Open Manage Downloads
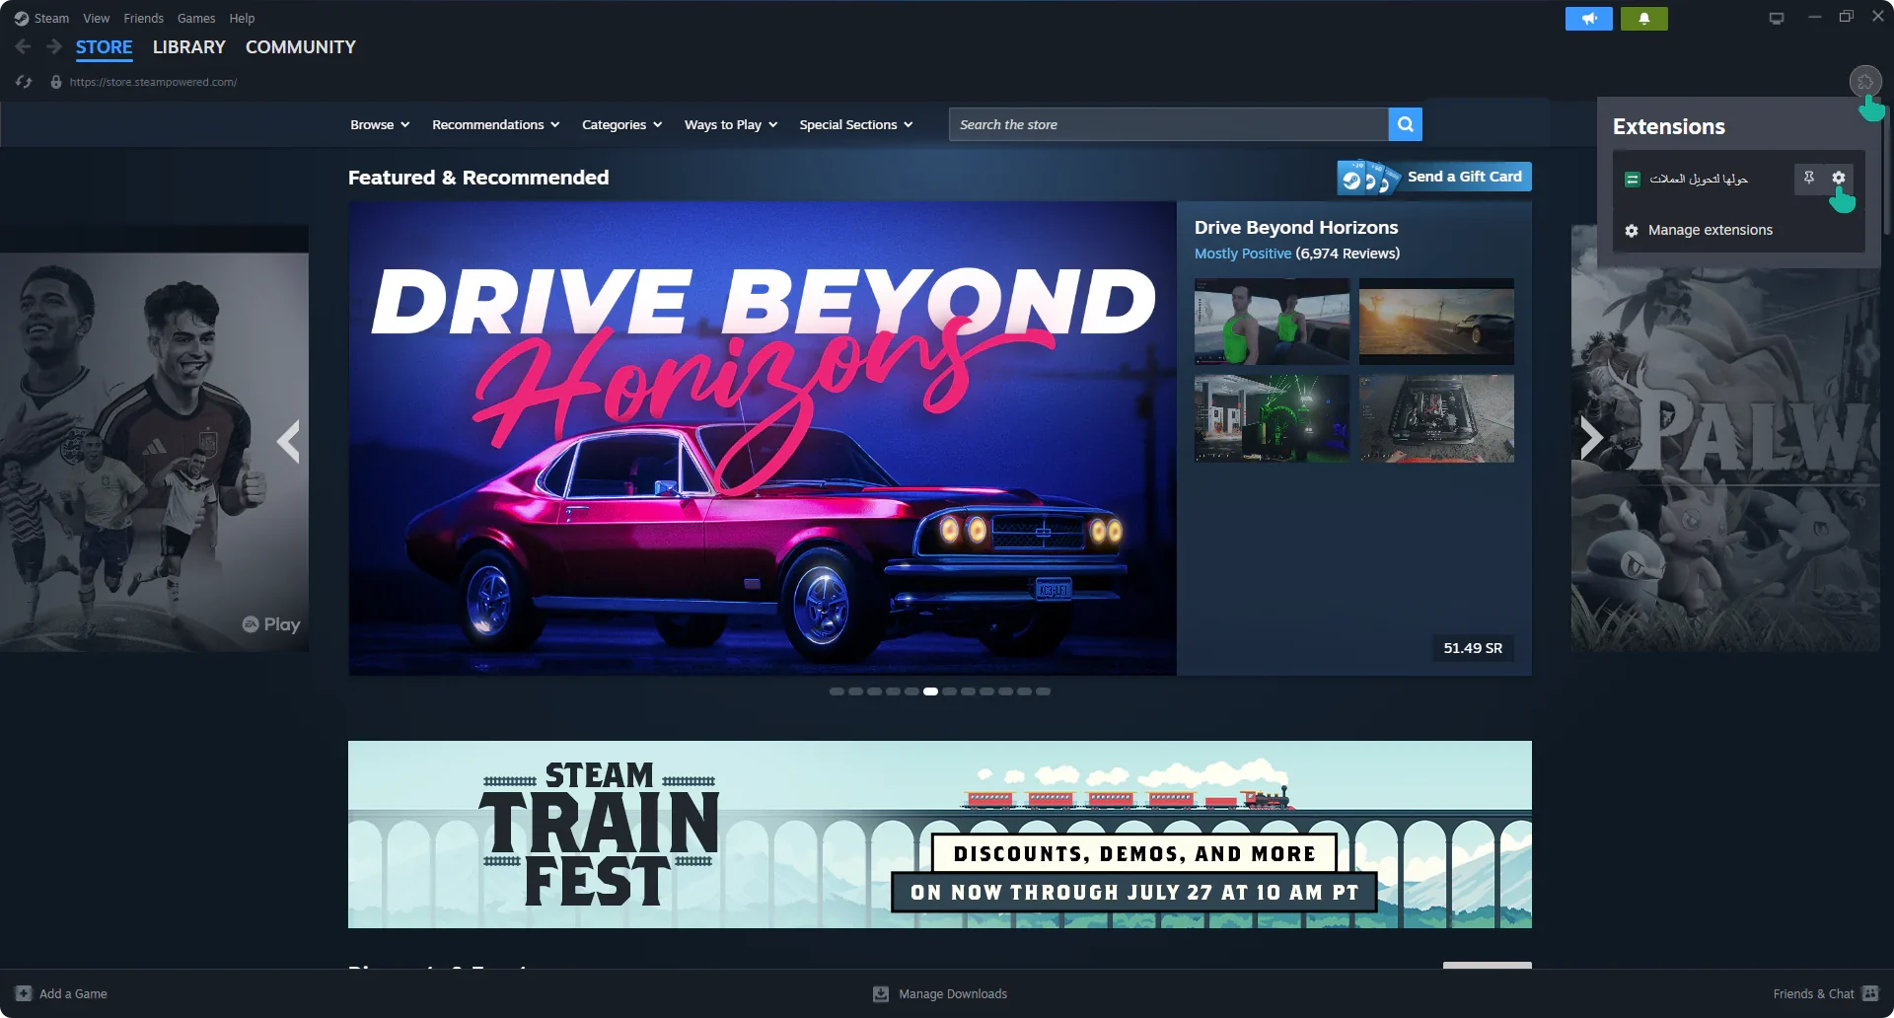This screenshot has height=1018, width=1894. click(x=953, y=993)
